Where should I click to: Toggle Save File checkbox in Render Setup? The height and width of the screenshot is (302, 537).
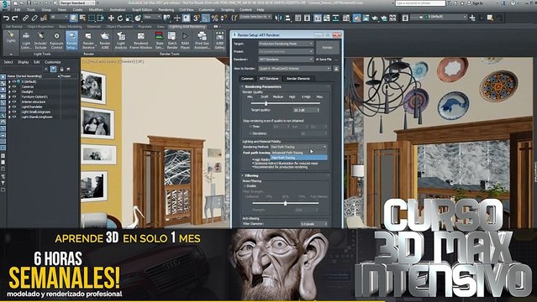317,60
